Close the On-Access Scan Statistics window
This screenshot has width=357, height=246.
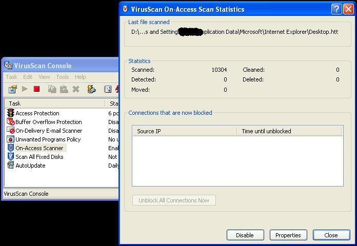click(x=349, y=9)
